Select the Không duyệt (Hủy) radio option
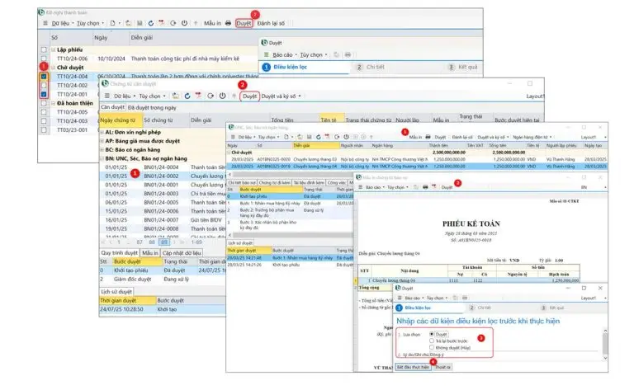Image resolution: width=634 pixels, height=390 pixels. tap(432, 348)
